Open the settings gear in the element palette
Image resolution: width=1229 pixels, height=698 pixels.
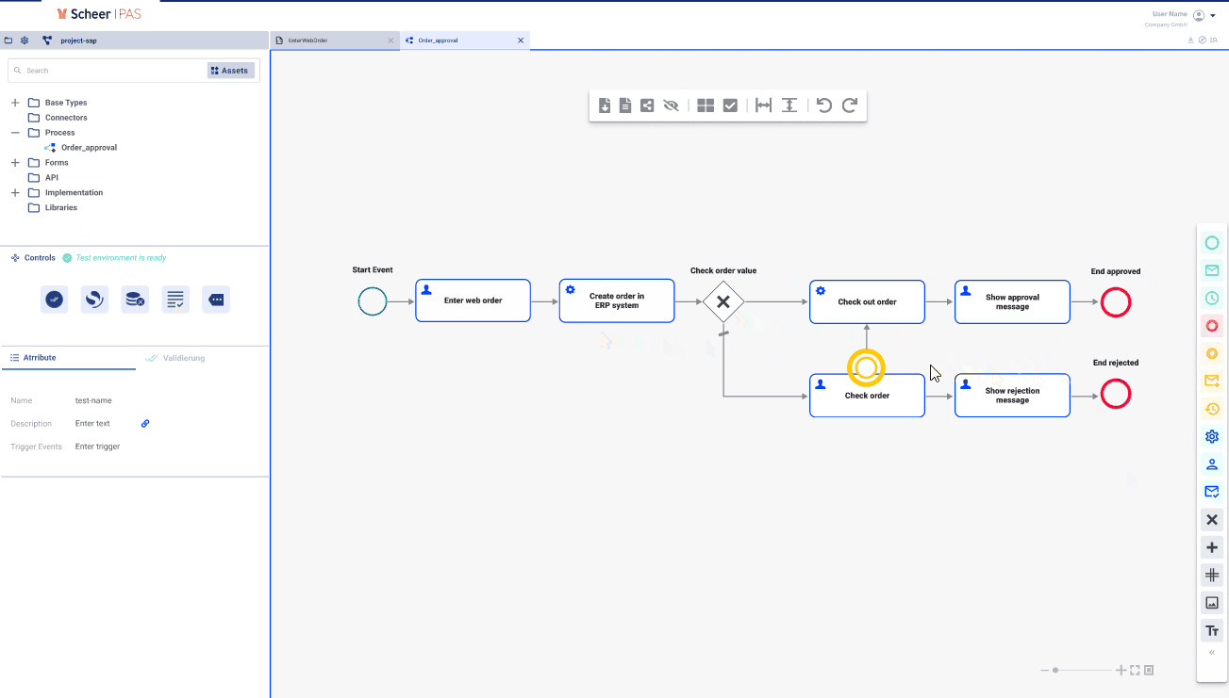1212,436
